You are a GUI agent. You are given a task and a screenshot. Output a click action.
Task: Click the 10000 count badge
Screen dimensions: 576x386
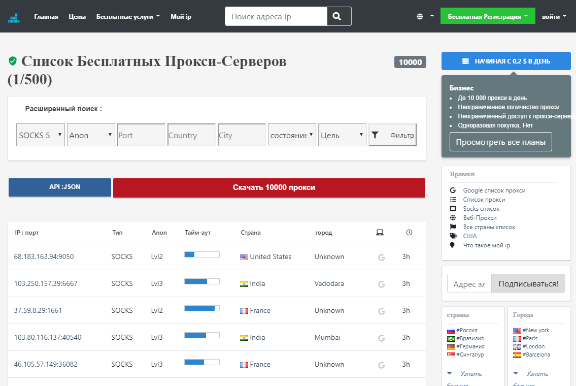410,62
